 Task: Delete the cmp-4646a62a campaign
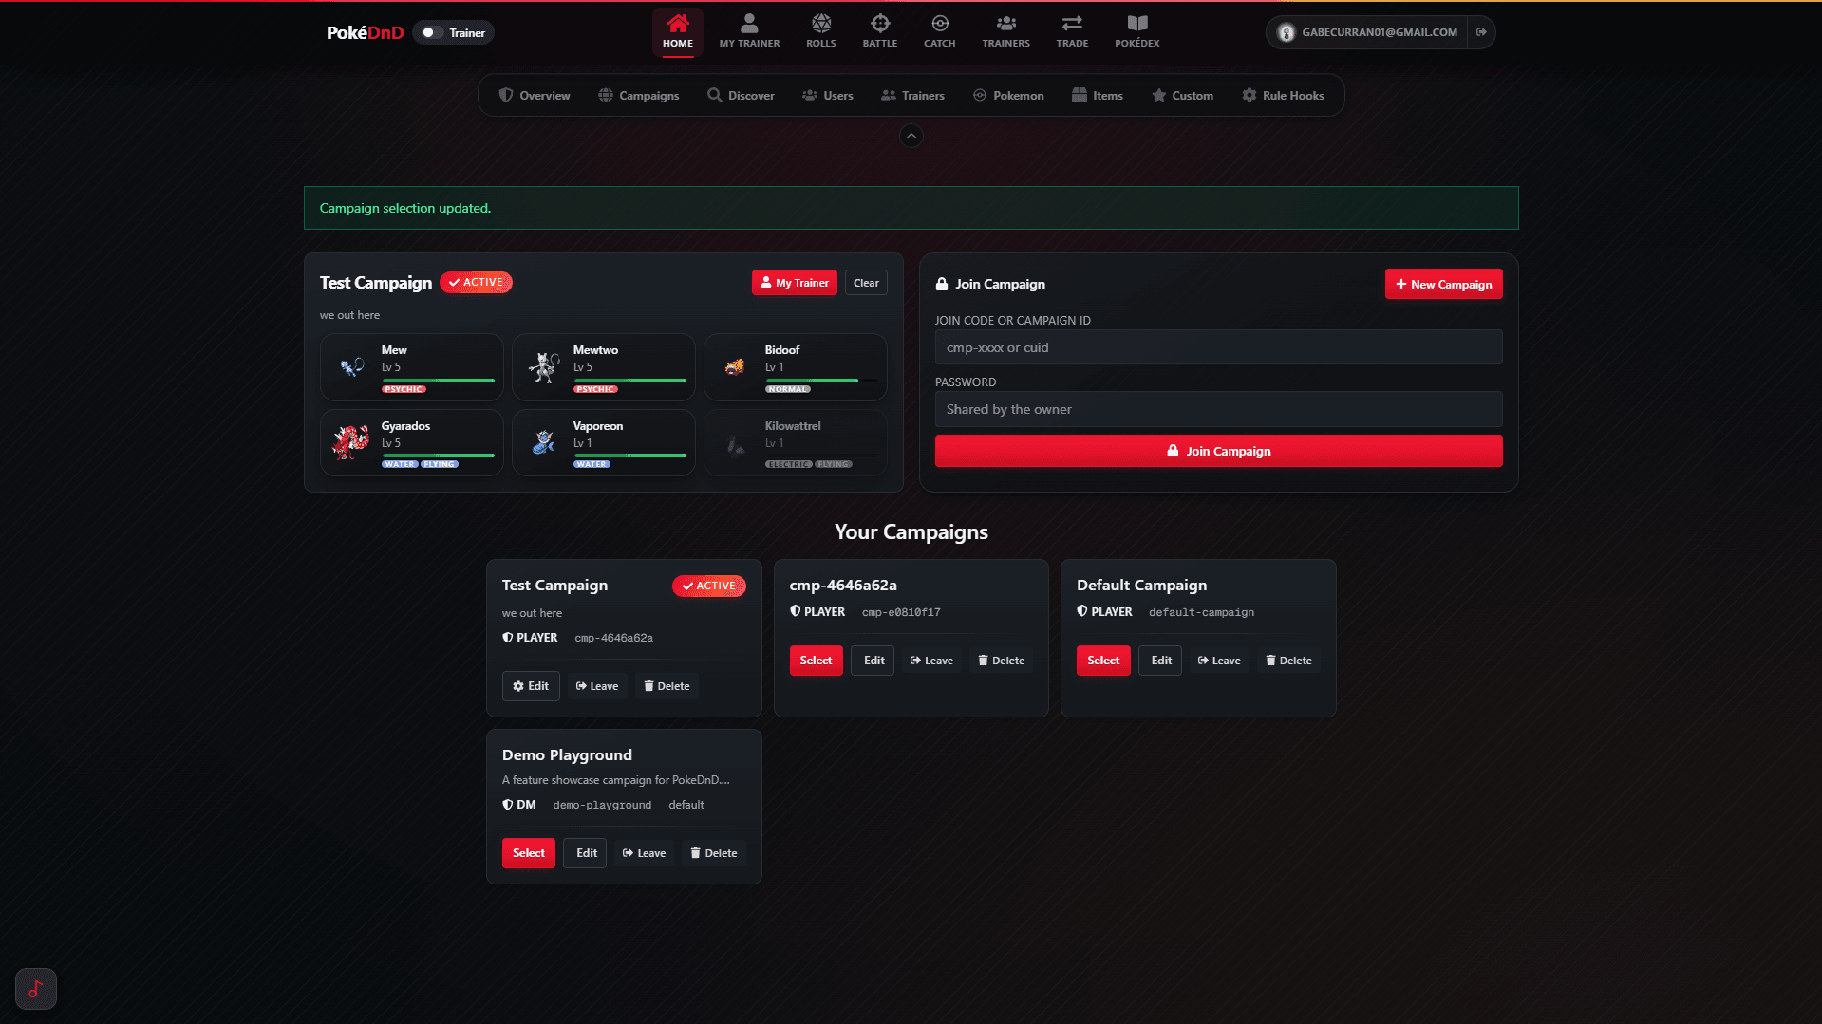tap(1002, 661)
